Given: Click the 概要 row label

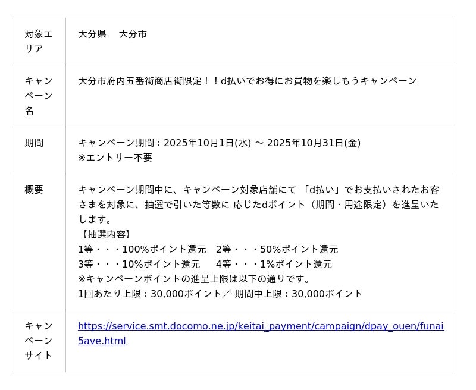Looking at the screenshot, I should [x=34, y=190].
